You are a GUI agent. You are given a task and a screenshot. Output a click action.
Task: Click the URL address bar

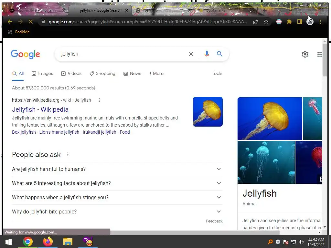coord(148,22)
